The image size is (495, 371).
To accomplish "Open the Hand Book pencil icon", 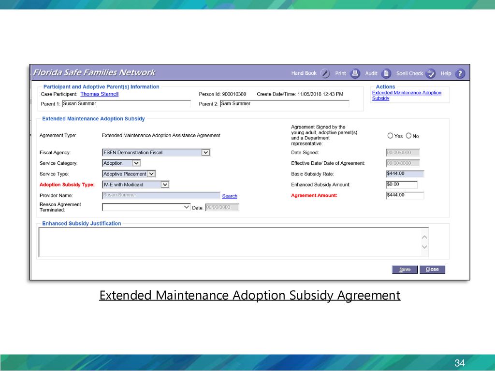I will tap(325, 73).
